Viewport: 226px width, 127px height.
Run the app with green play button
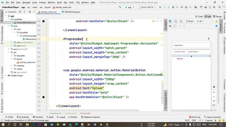[x=160, y=7]
